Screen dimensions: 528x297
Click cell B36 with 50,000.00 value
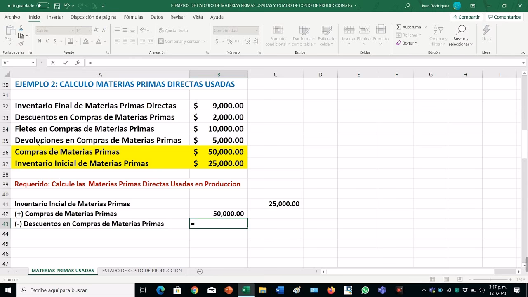pos(219,152)
